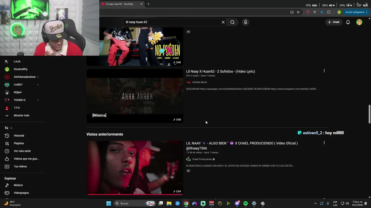
Task: Open the taskbar weather widget
Action: (x=12, y=203)
